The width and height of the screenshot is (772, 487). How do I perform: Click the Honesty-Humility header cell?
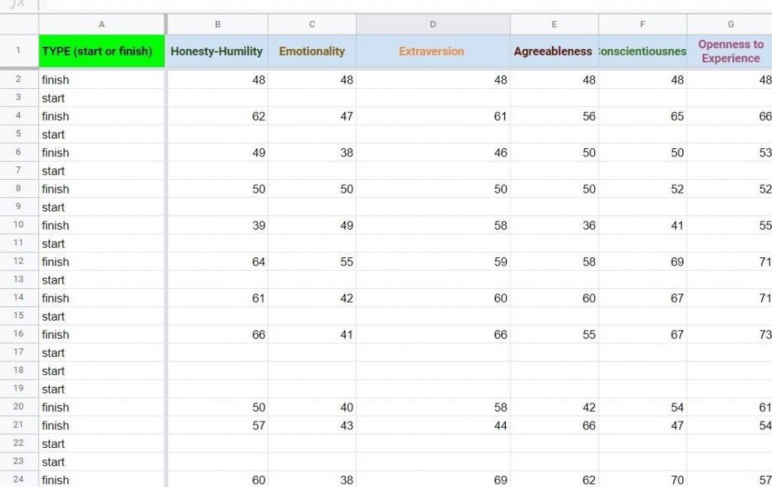pyautogui.click(x=218, y=51)
